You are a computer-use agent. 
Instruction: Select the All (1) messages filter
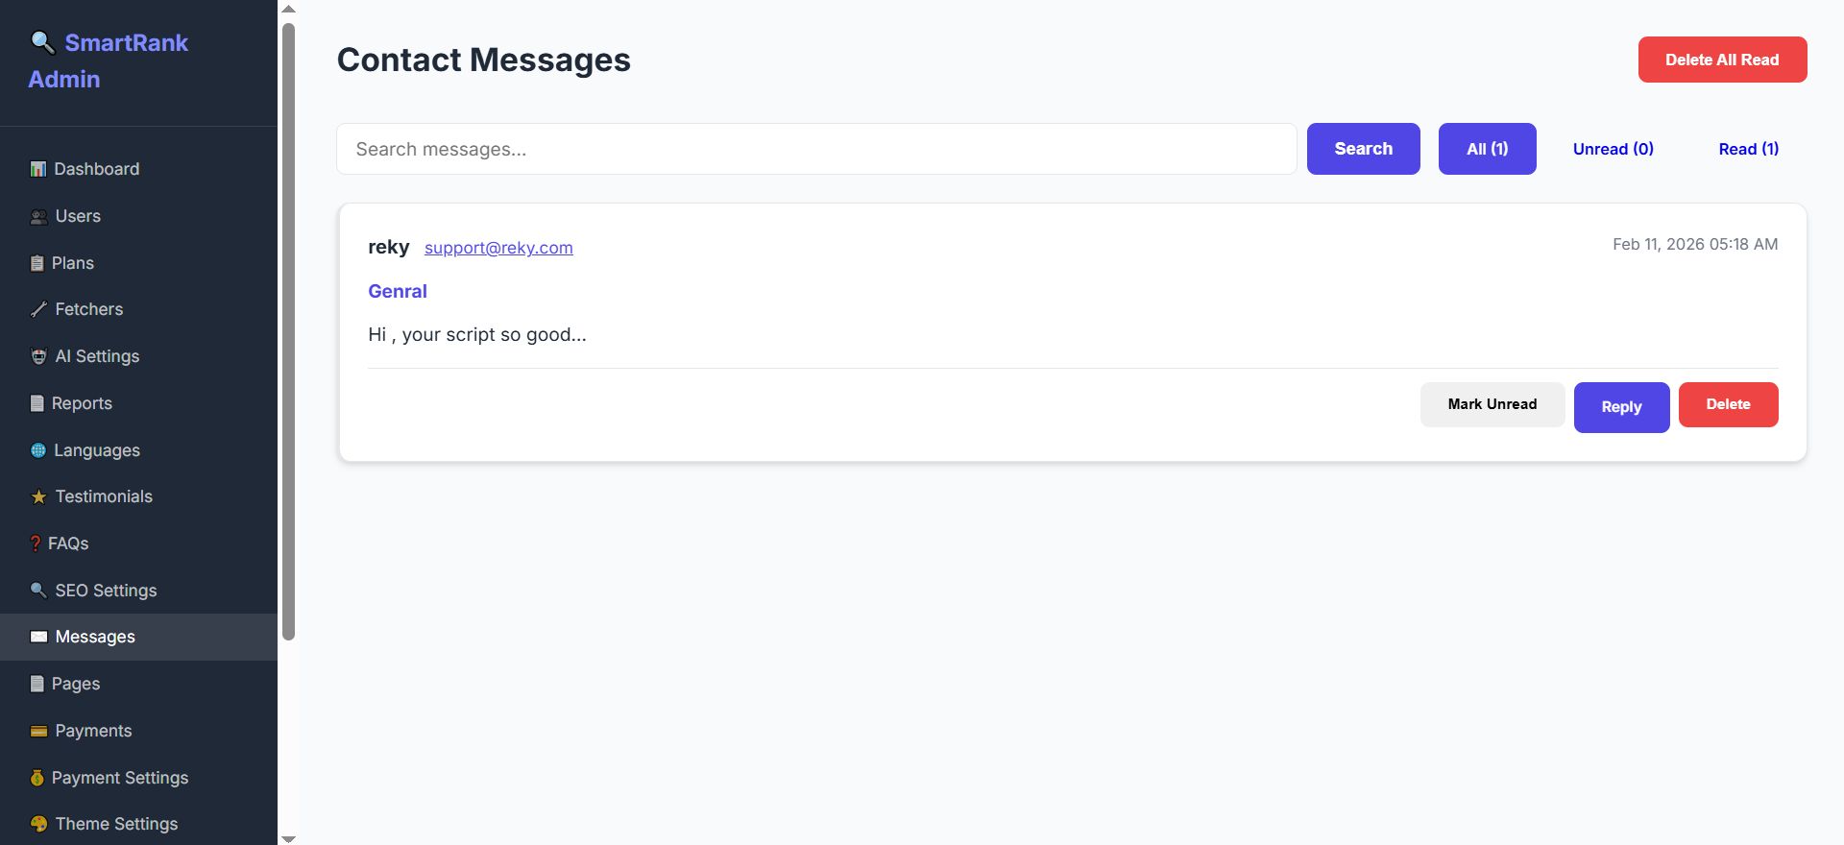1487,149
